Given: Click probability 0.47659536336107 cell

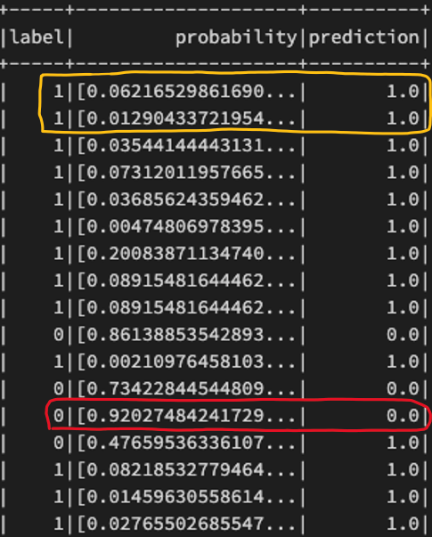Looking at the screenshot, I should click(186, 443).
